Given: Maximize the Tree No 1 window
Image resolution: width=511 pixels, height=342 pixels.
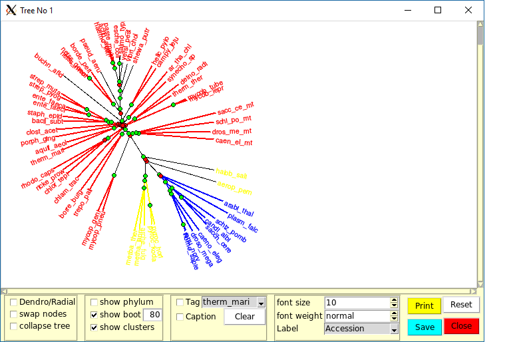Looking at the screenshot, I should (x=437, y=10).
